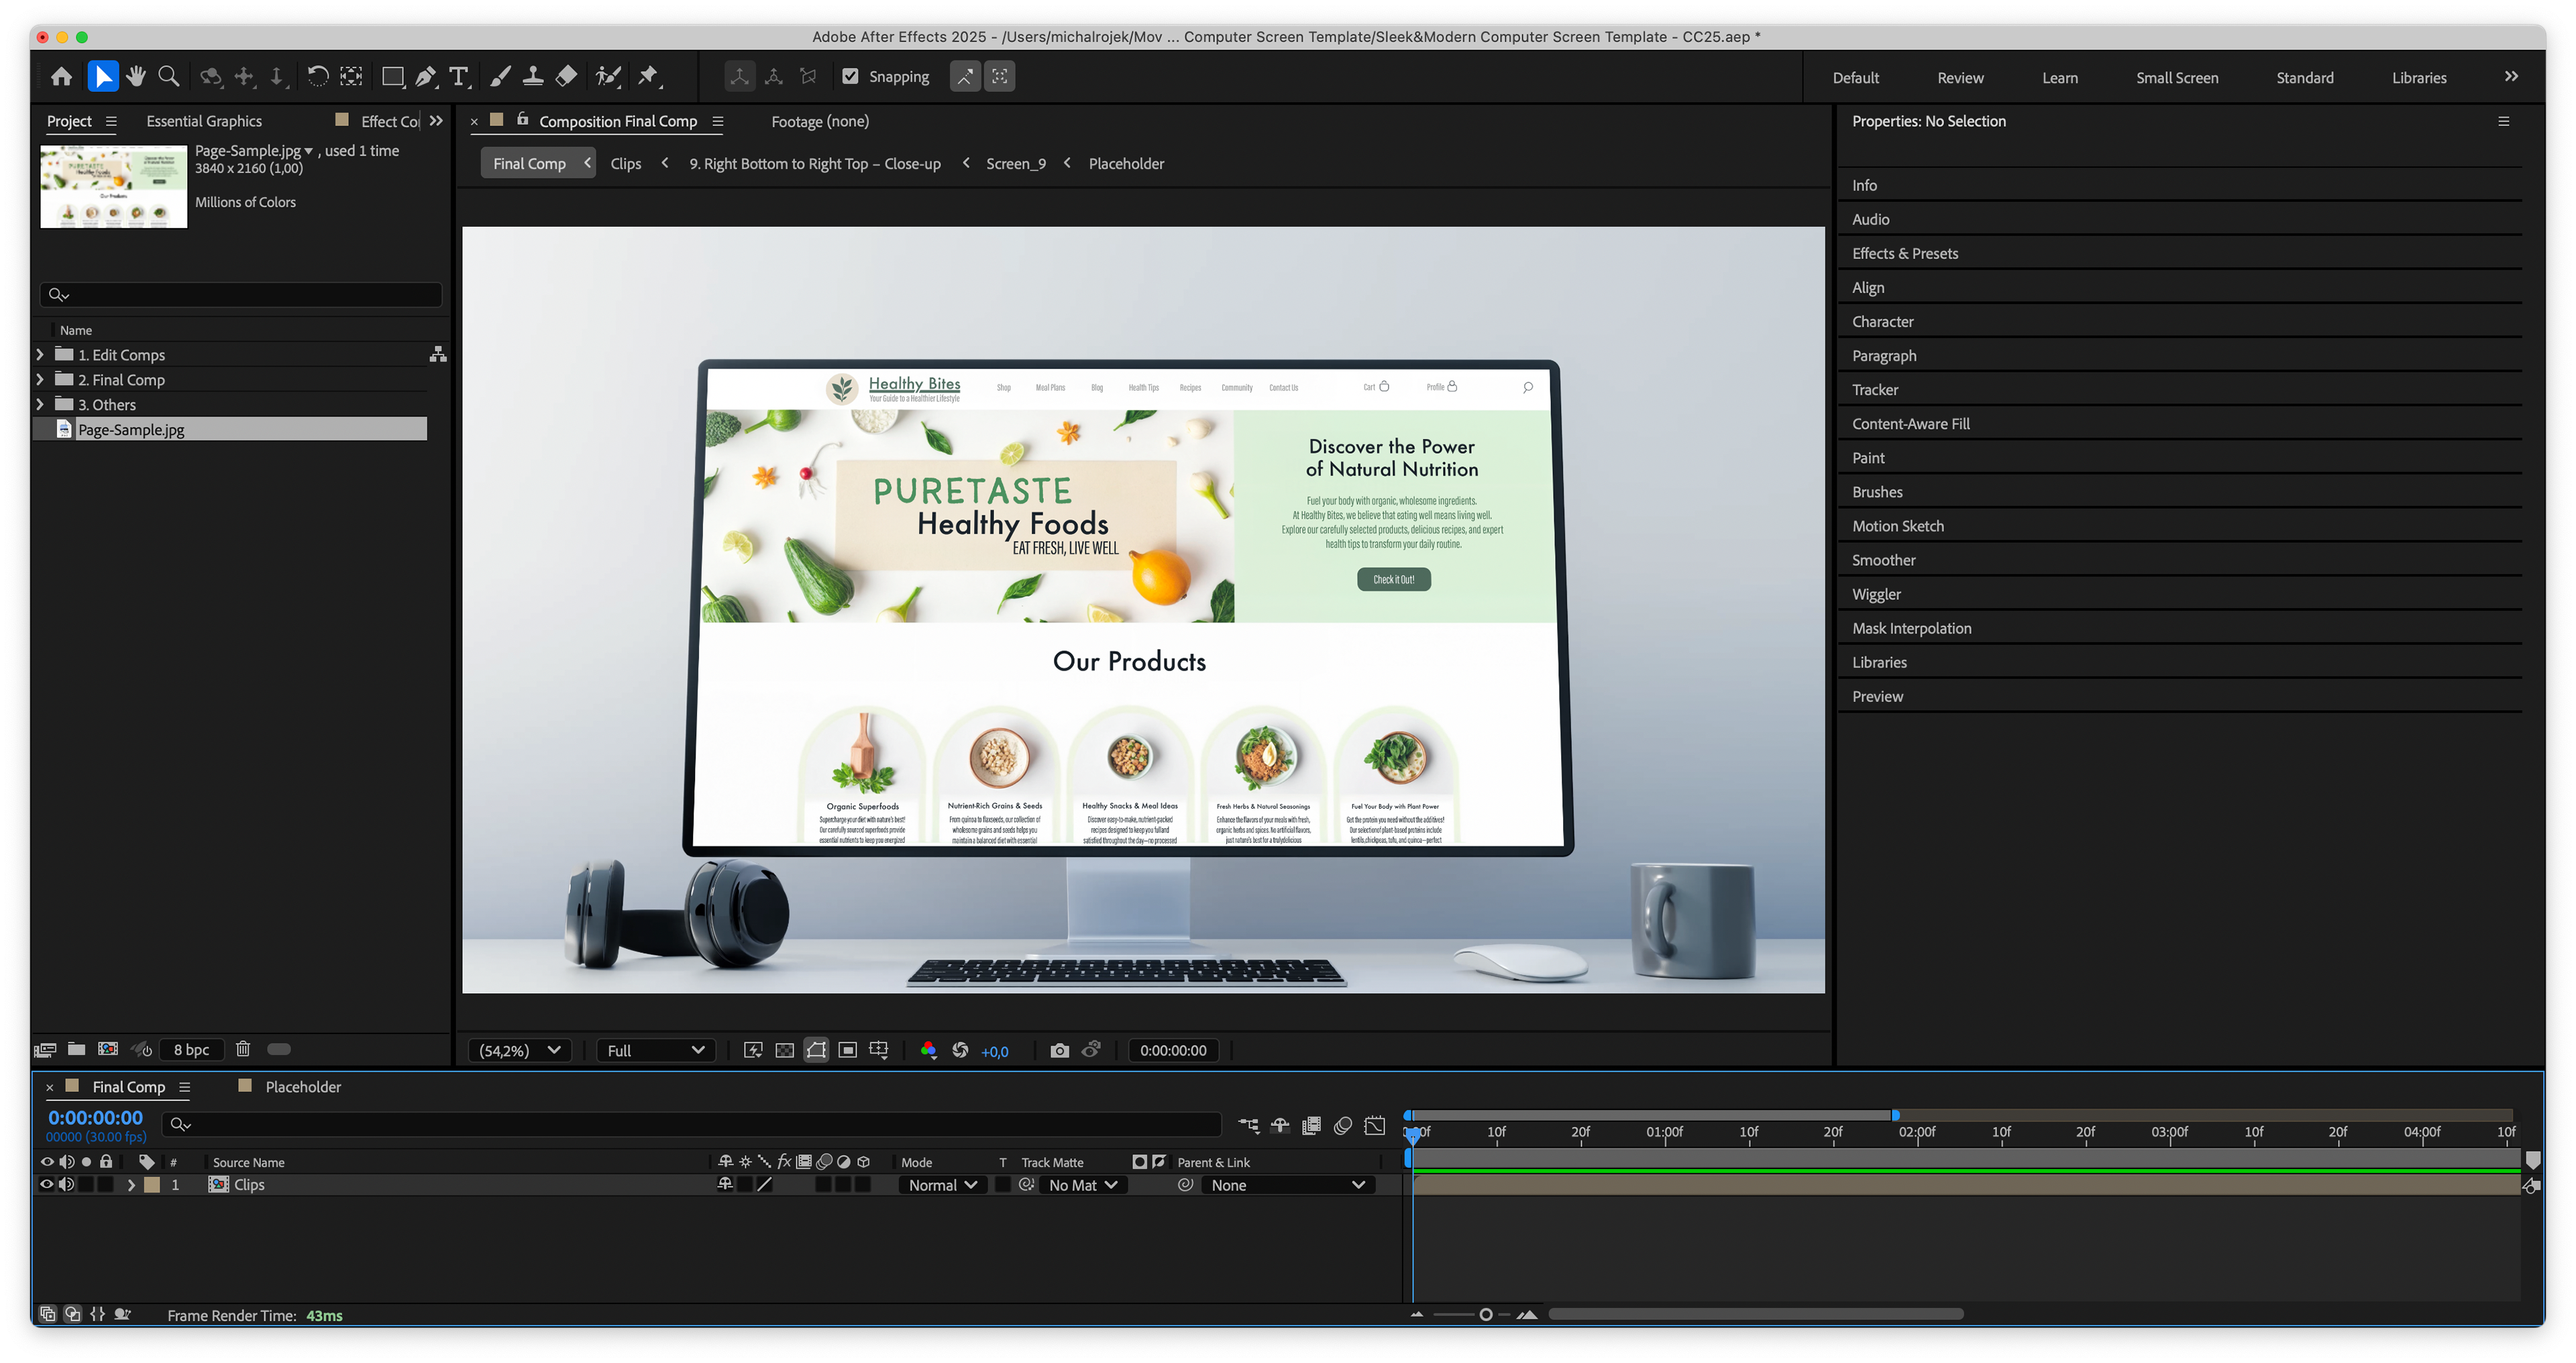Open the Effects & Presets panel
2576x1363 pixels.
pyautogui.click(x=1904, y=253)
